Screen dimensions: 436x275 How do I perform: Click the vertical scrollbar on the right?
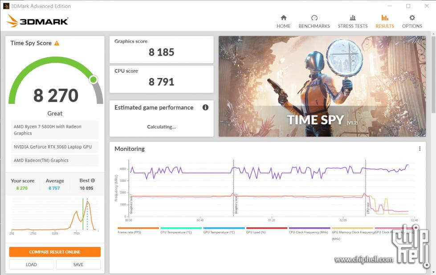pyautogui.click(x=433, y=75)
